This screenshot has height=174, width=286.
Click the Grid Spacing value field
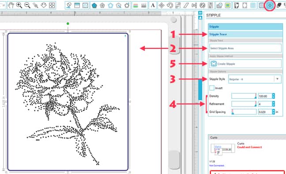265,112
